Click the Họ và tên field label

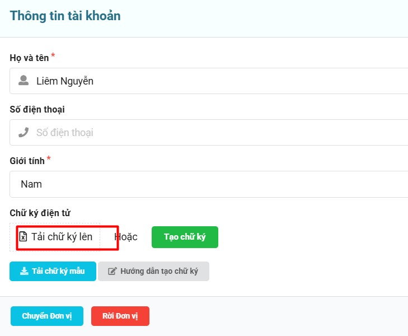(x=29, y=58)
